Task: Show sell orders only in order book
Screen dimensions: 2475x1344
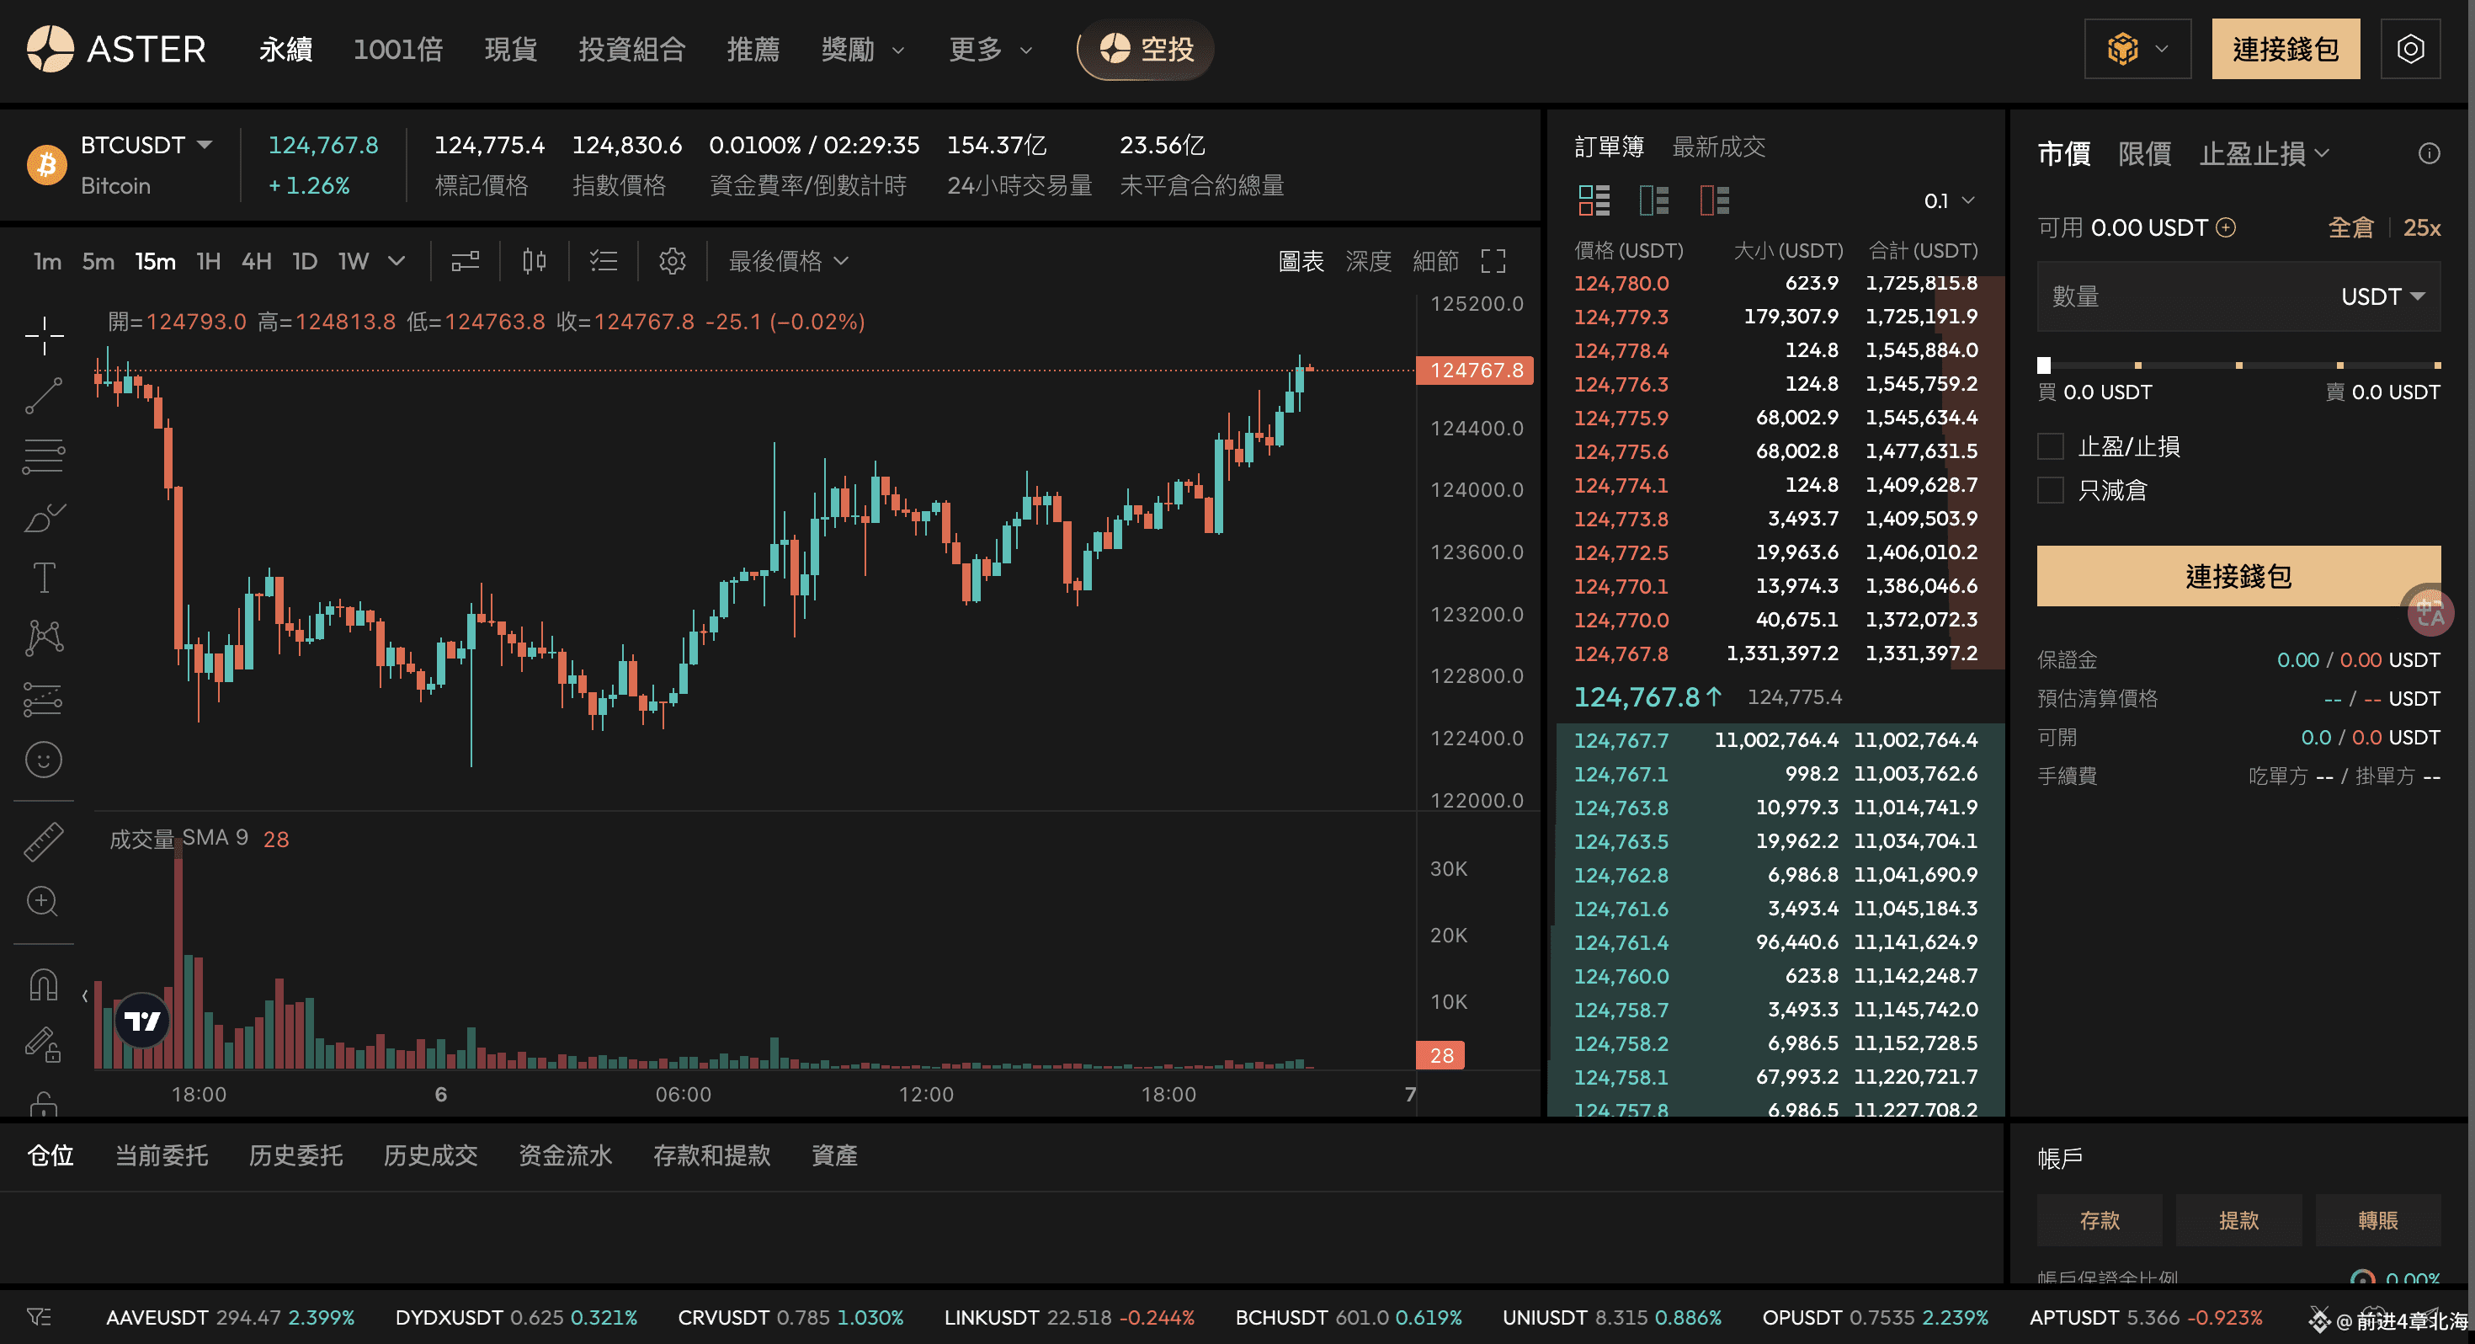Action: [1714, 200]
